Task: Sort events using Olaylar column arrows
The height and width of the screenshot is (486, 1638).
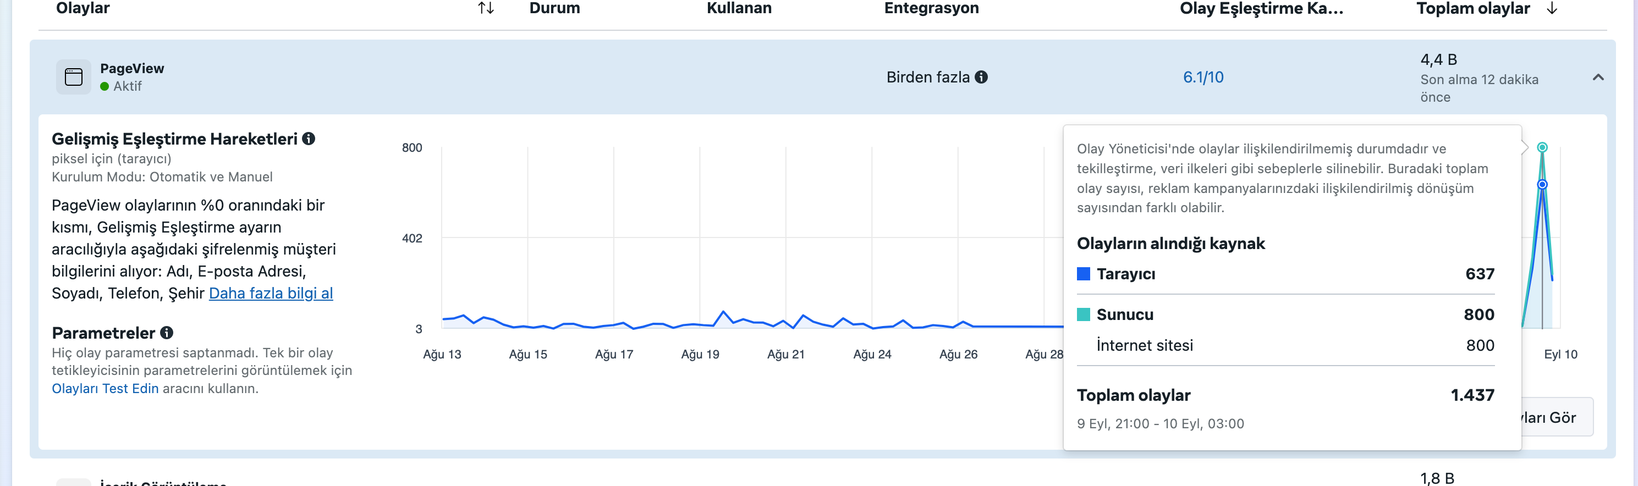Action: pos(486,8)
